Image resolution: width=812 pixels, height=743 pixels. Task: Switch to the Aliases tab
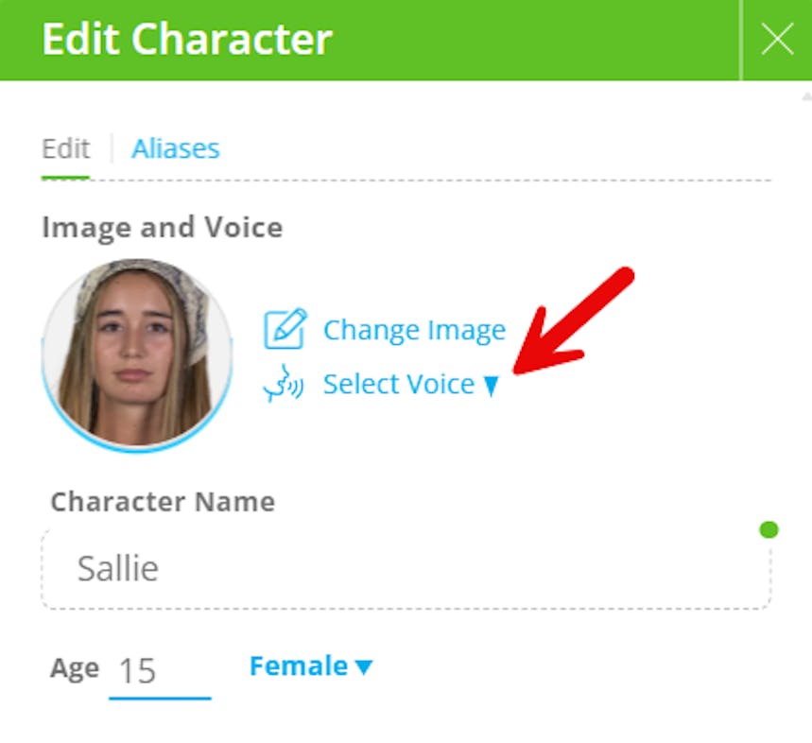pyautogui.click(x=175, y=148)
